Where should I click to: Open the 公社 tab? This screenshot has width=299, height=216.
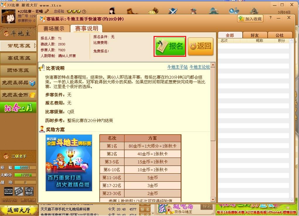(x=279, y=35)
